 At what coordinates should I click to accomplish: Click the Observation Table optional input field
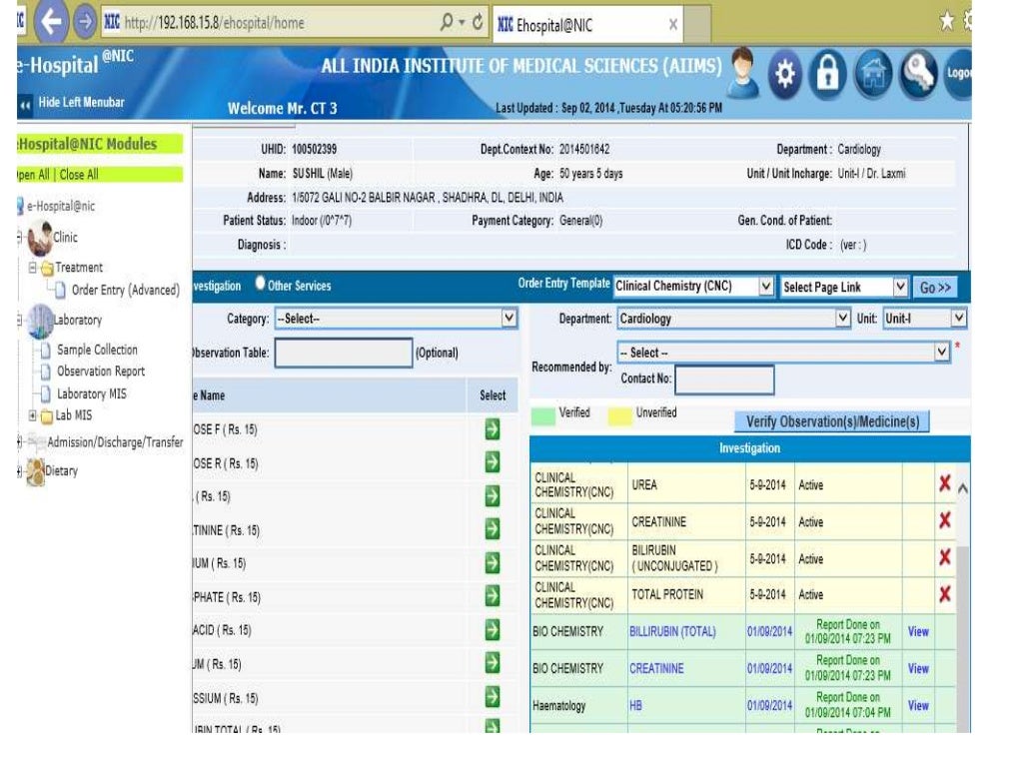(x=344, y=353)
